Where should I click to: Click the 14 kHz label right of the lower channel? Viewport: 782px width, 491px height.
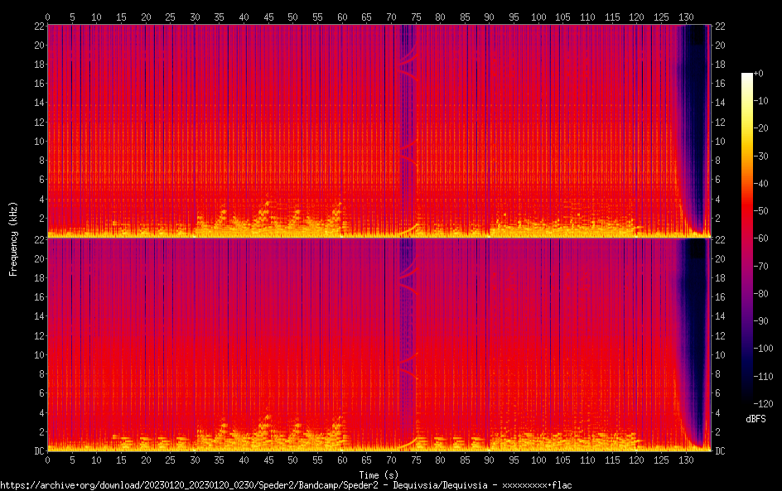tap(720, 316)
